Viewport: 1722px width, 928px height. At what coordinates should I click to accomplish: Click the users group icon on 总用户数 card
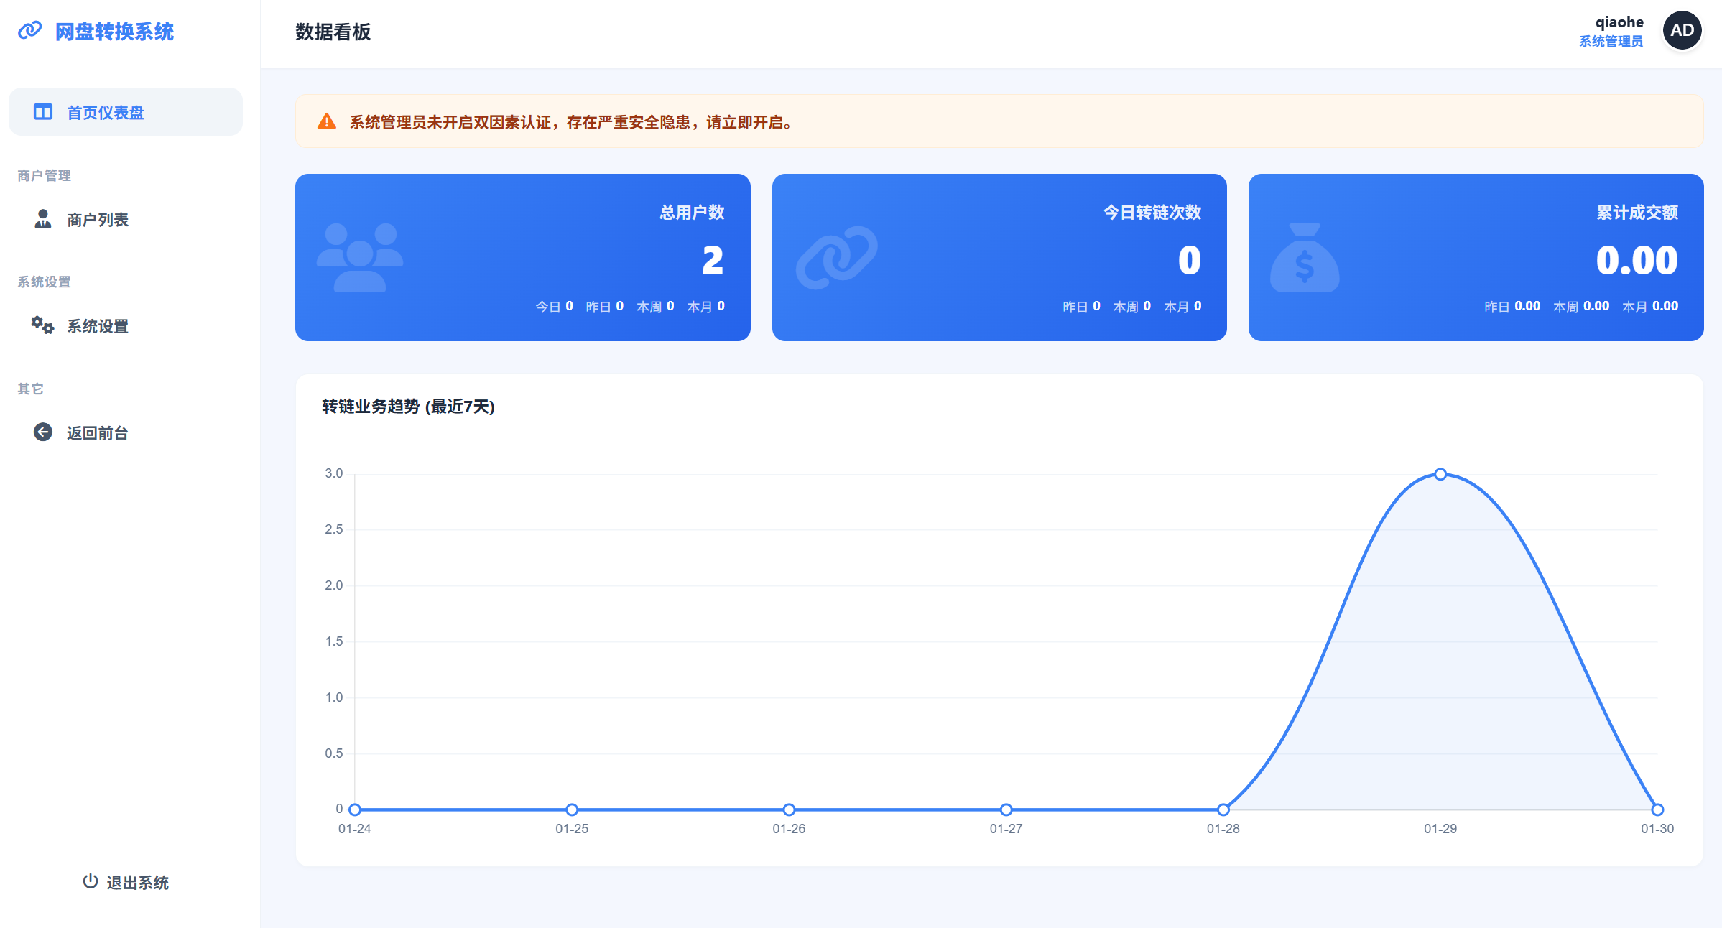pyautogui.click(x=360, y=257)
